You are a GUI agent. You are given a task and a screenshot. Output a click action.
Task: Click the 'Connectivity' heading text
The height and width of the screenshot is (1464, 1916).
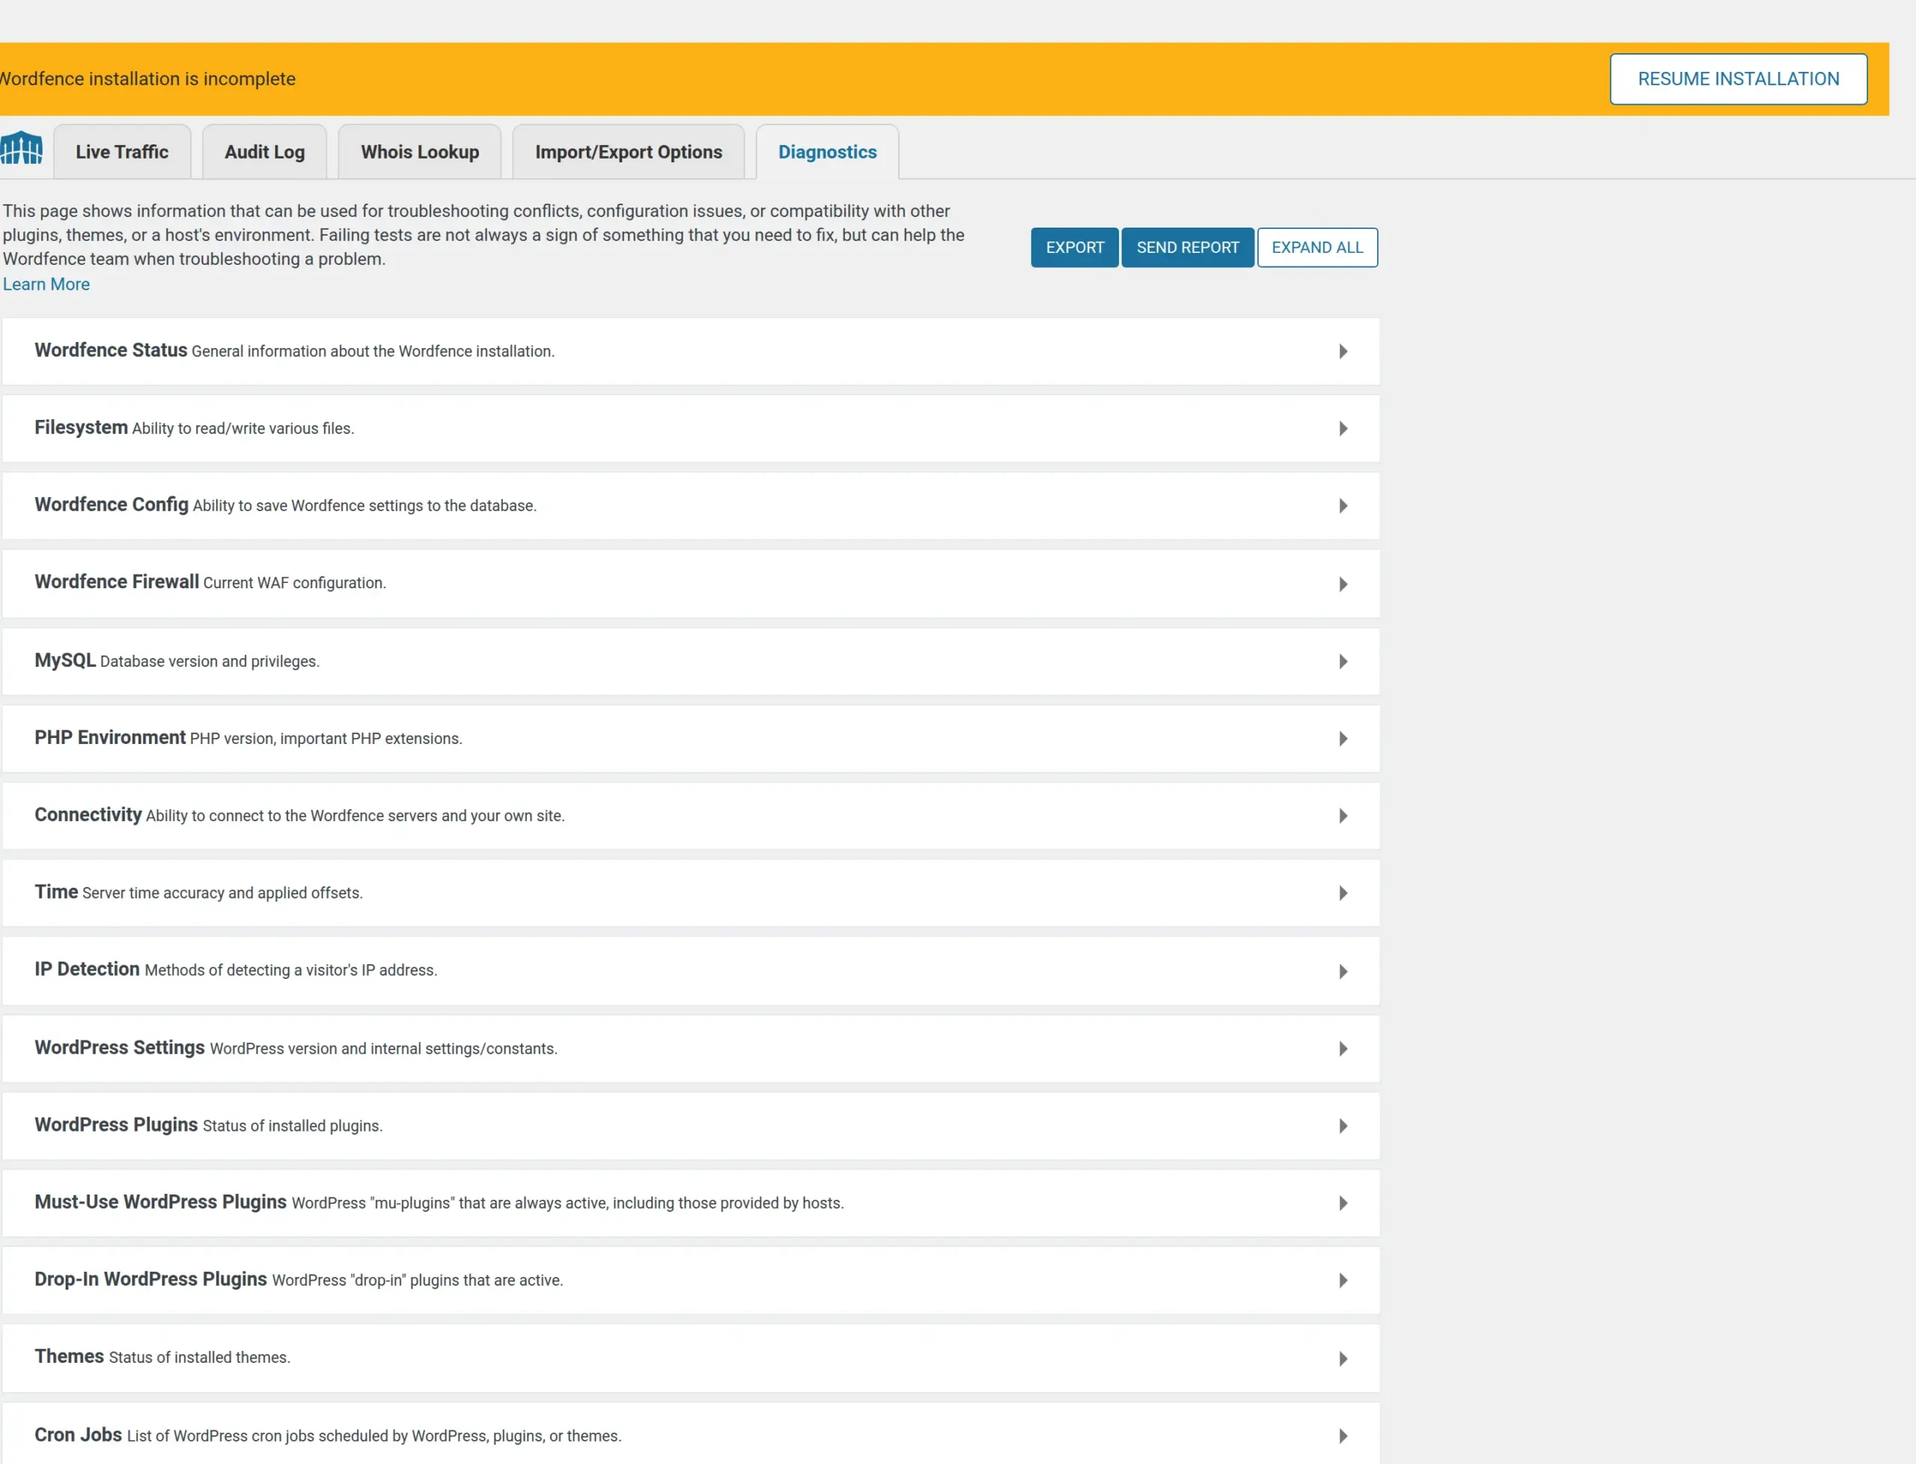tap(88, 815)
